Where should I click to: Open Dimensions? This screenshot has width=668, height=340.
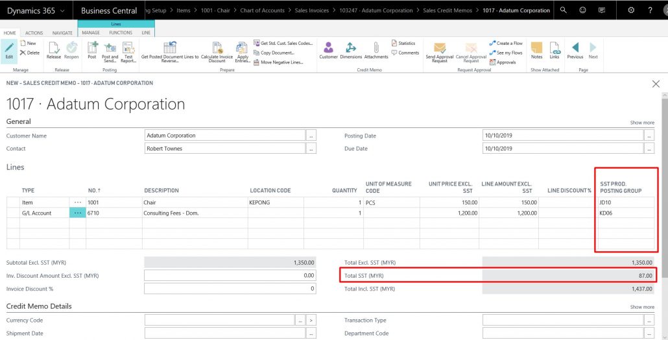pyautogui.click(x=351, y=50)
